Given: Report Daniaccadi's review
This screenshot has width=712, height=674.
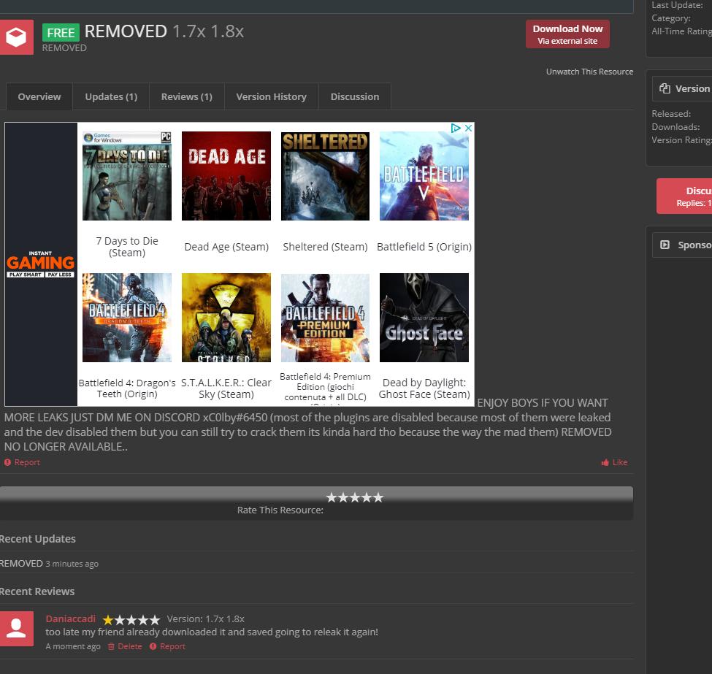Looking at the screenshot, I should click(x=167, y=646).
